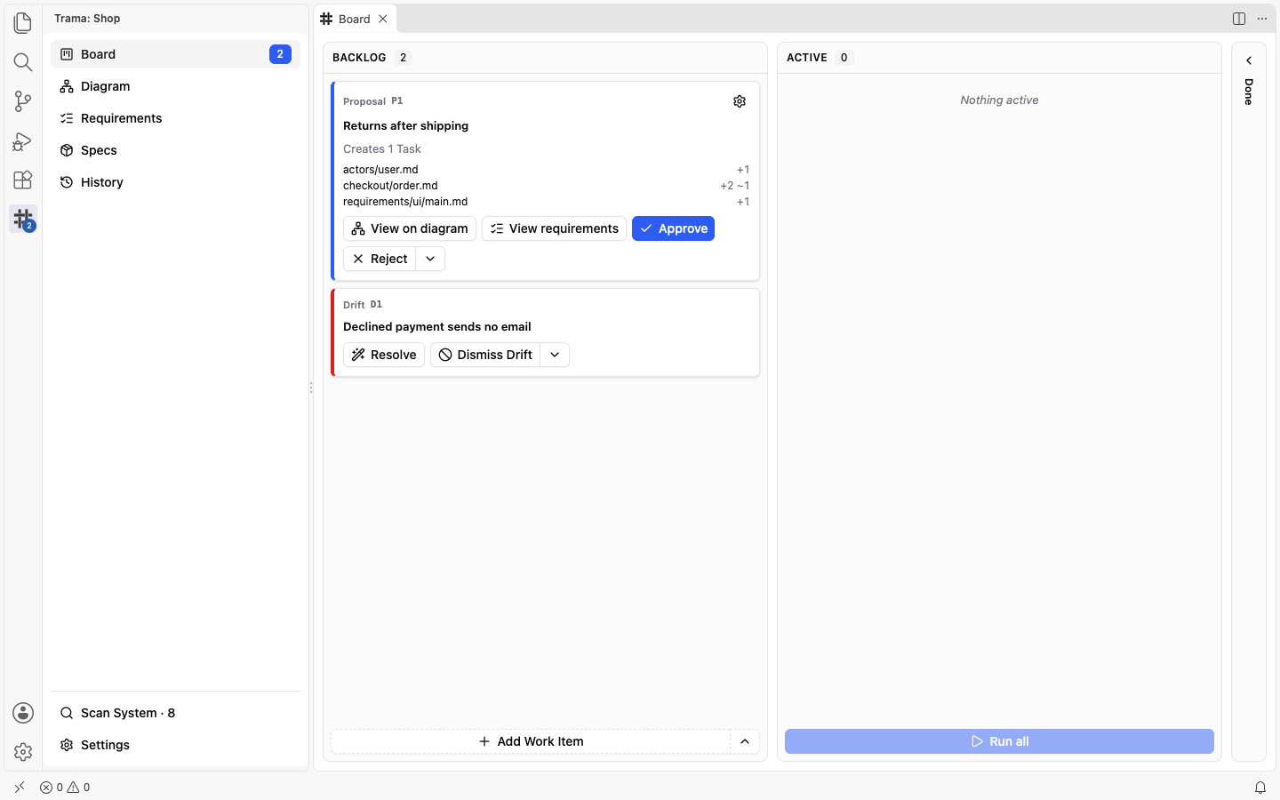This screenshot has height=800, width=1280.
Task: Open the Dismiss Drift dropdown arrow
Action: pyautogui.click(x=555, y=355)
